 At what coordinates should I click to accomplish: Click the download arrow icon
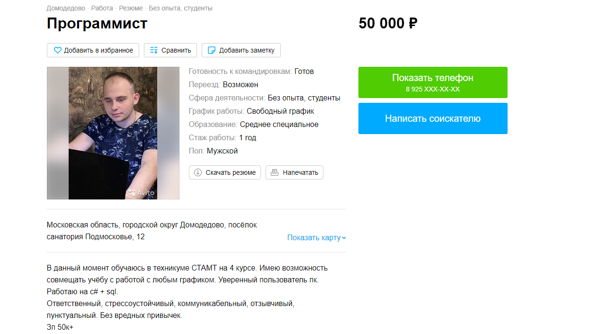click(198, 172)
